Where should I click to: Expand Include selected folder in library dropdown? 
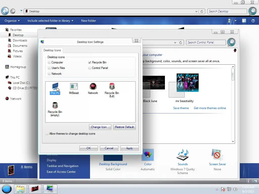[x=50, y=21]
